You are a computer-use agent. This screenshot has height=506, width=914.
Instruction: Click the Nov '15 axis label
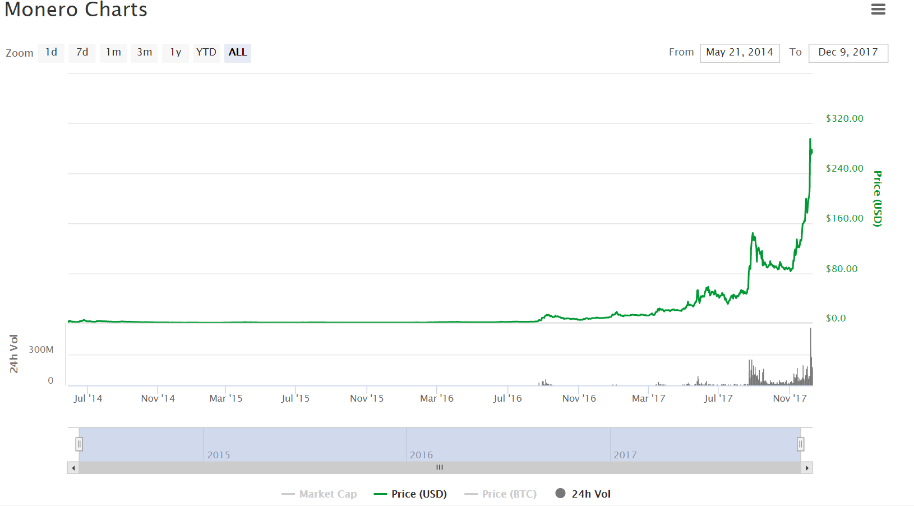(367, 398)
